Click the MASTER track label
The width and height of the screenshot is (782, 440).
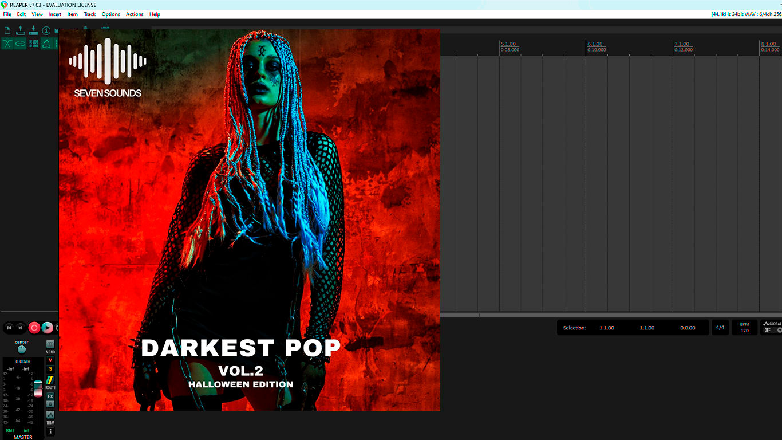point(23,437)
